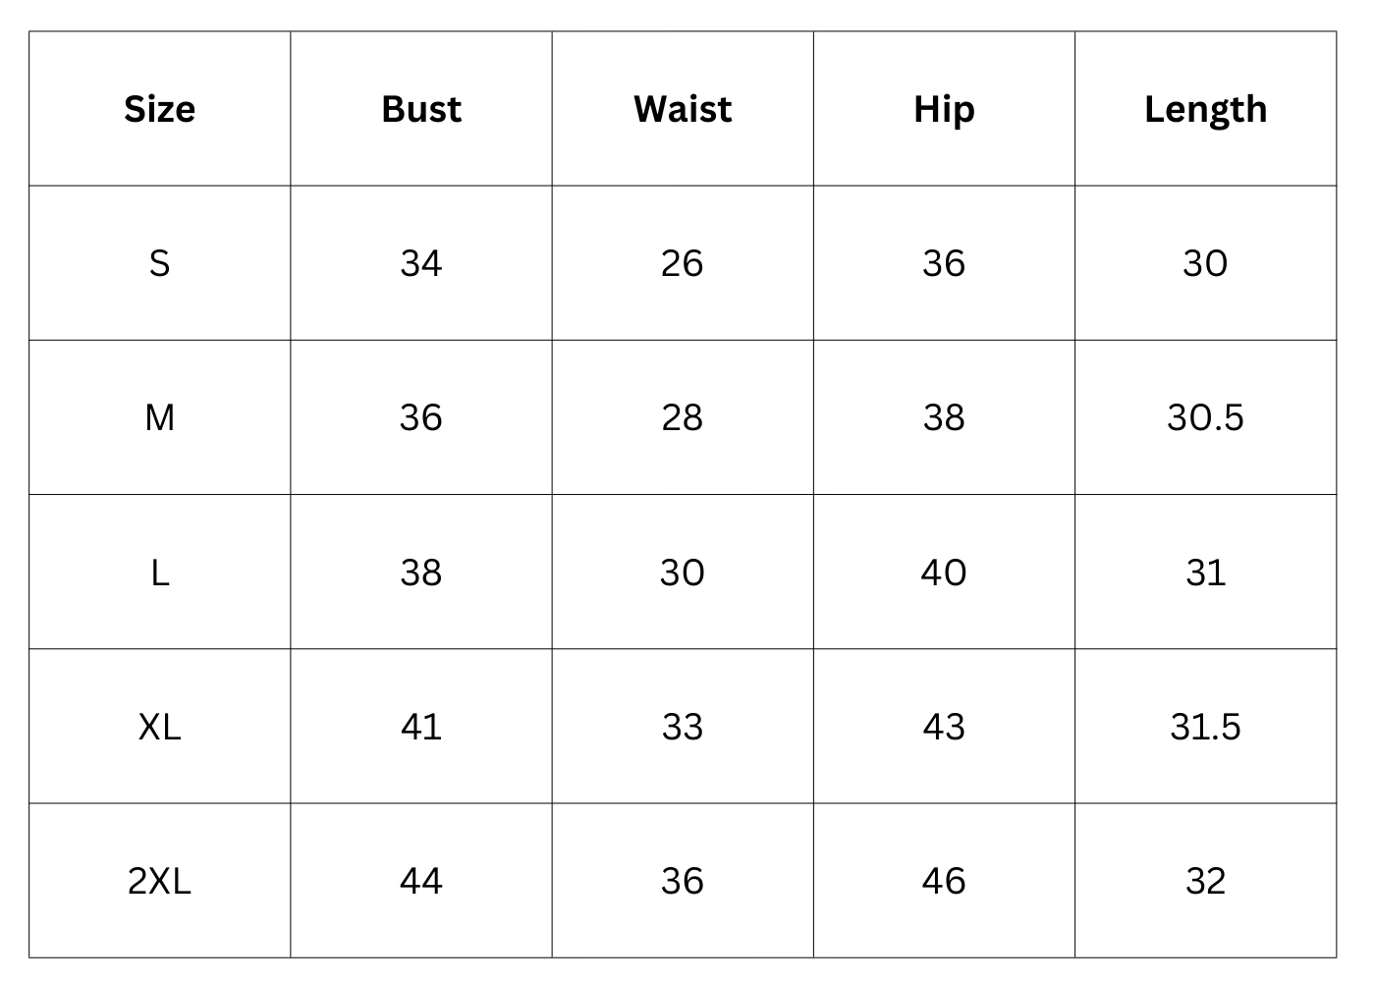Select the 2XL size row label
1375x982 pixels.
159,881
